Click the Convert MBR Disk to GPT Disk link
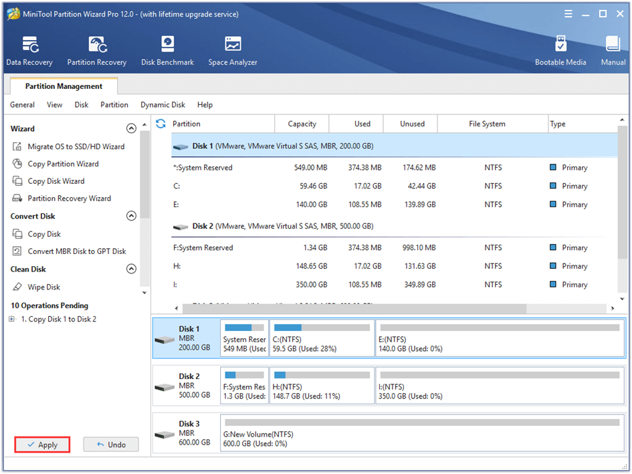The width and height of the screenshot is (632, 474). coord(77,251)
